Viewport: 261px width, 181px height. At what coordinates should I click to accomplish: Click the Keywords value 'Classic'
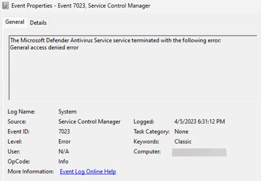click(x=183, y=141)
